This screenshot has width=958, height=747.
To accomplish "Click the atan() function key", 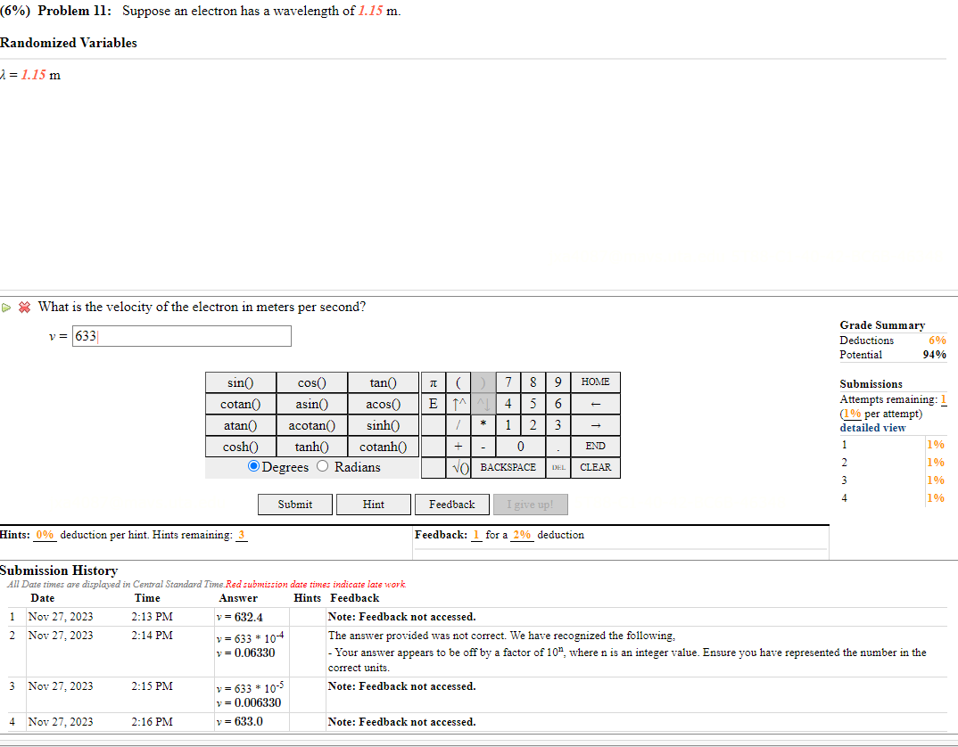I will coord(241,425).
